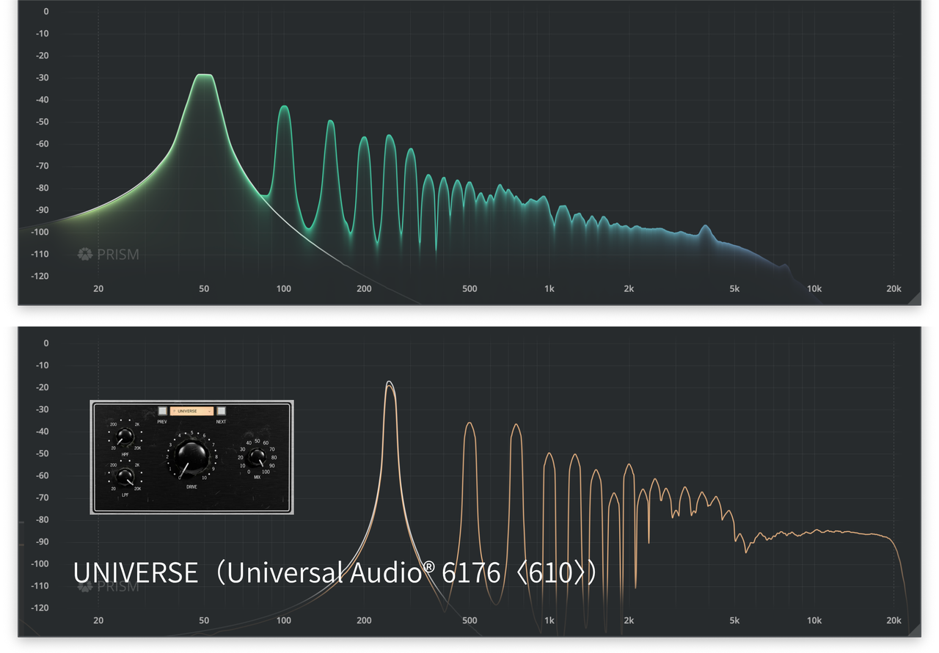The image size is (939, 653).
Task: Click the HPF filter knob
Action: (125, 437)
